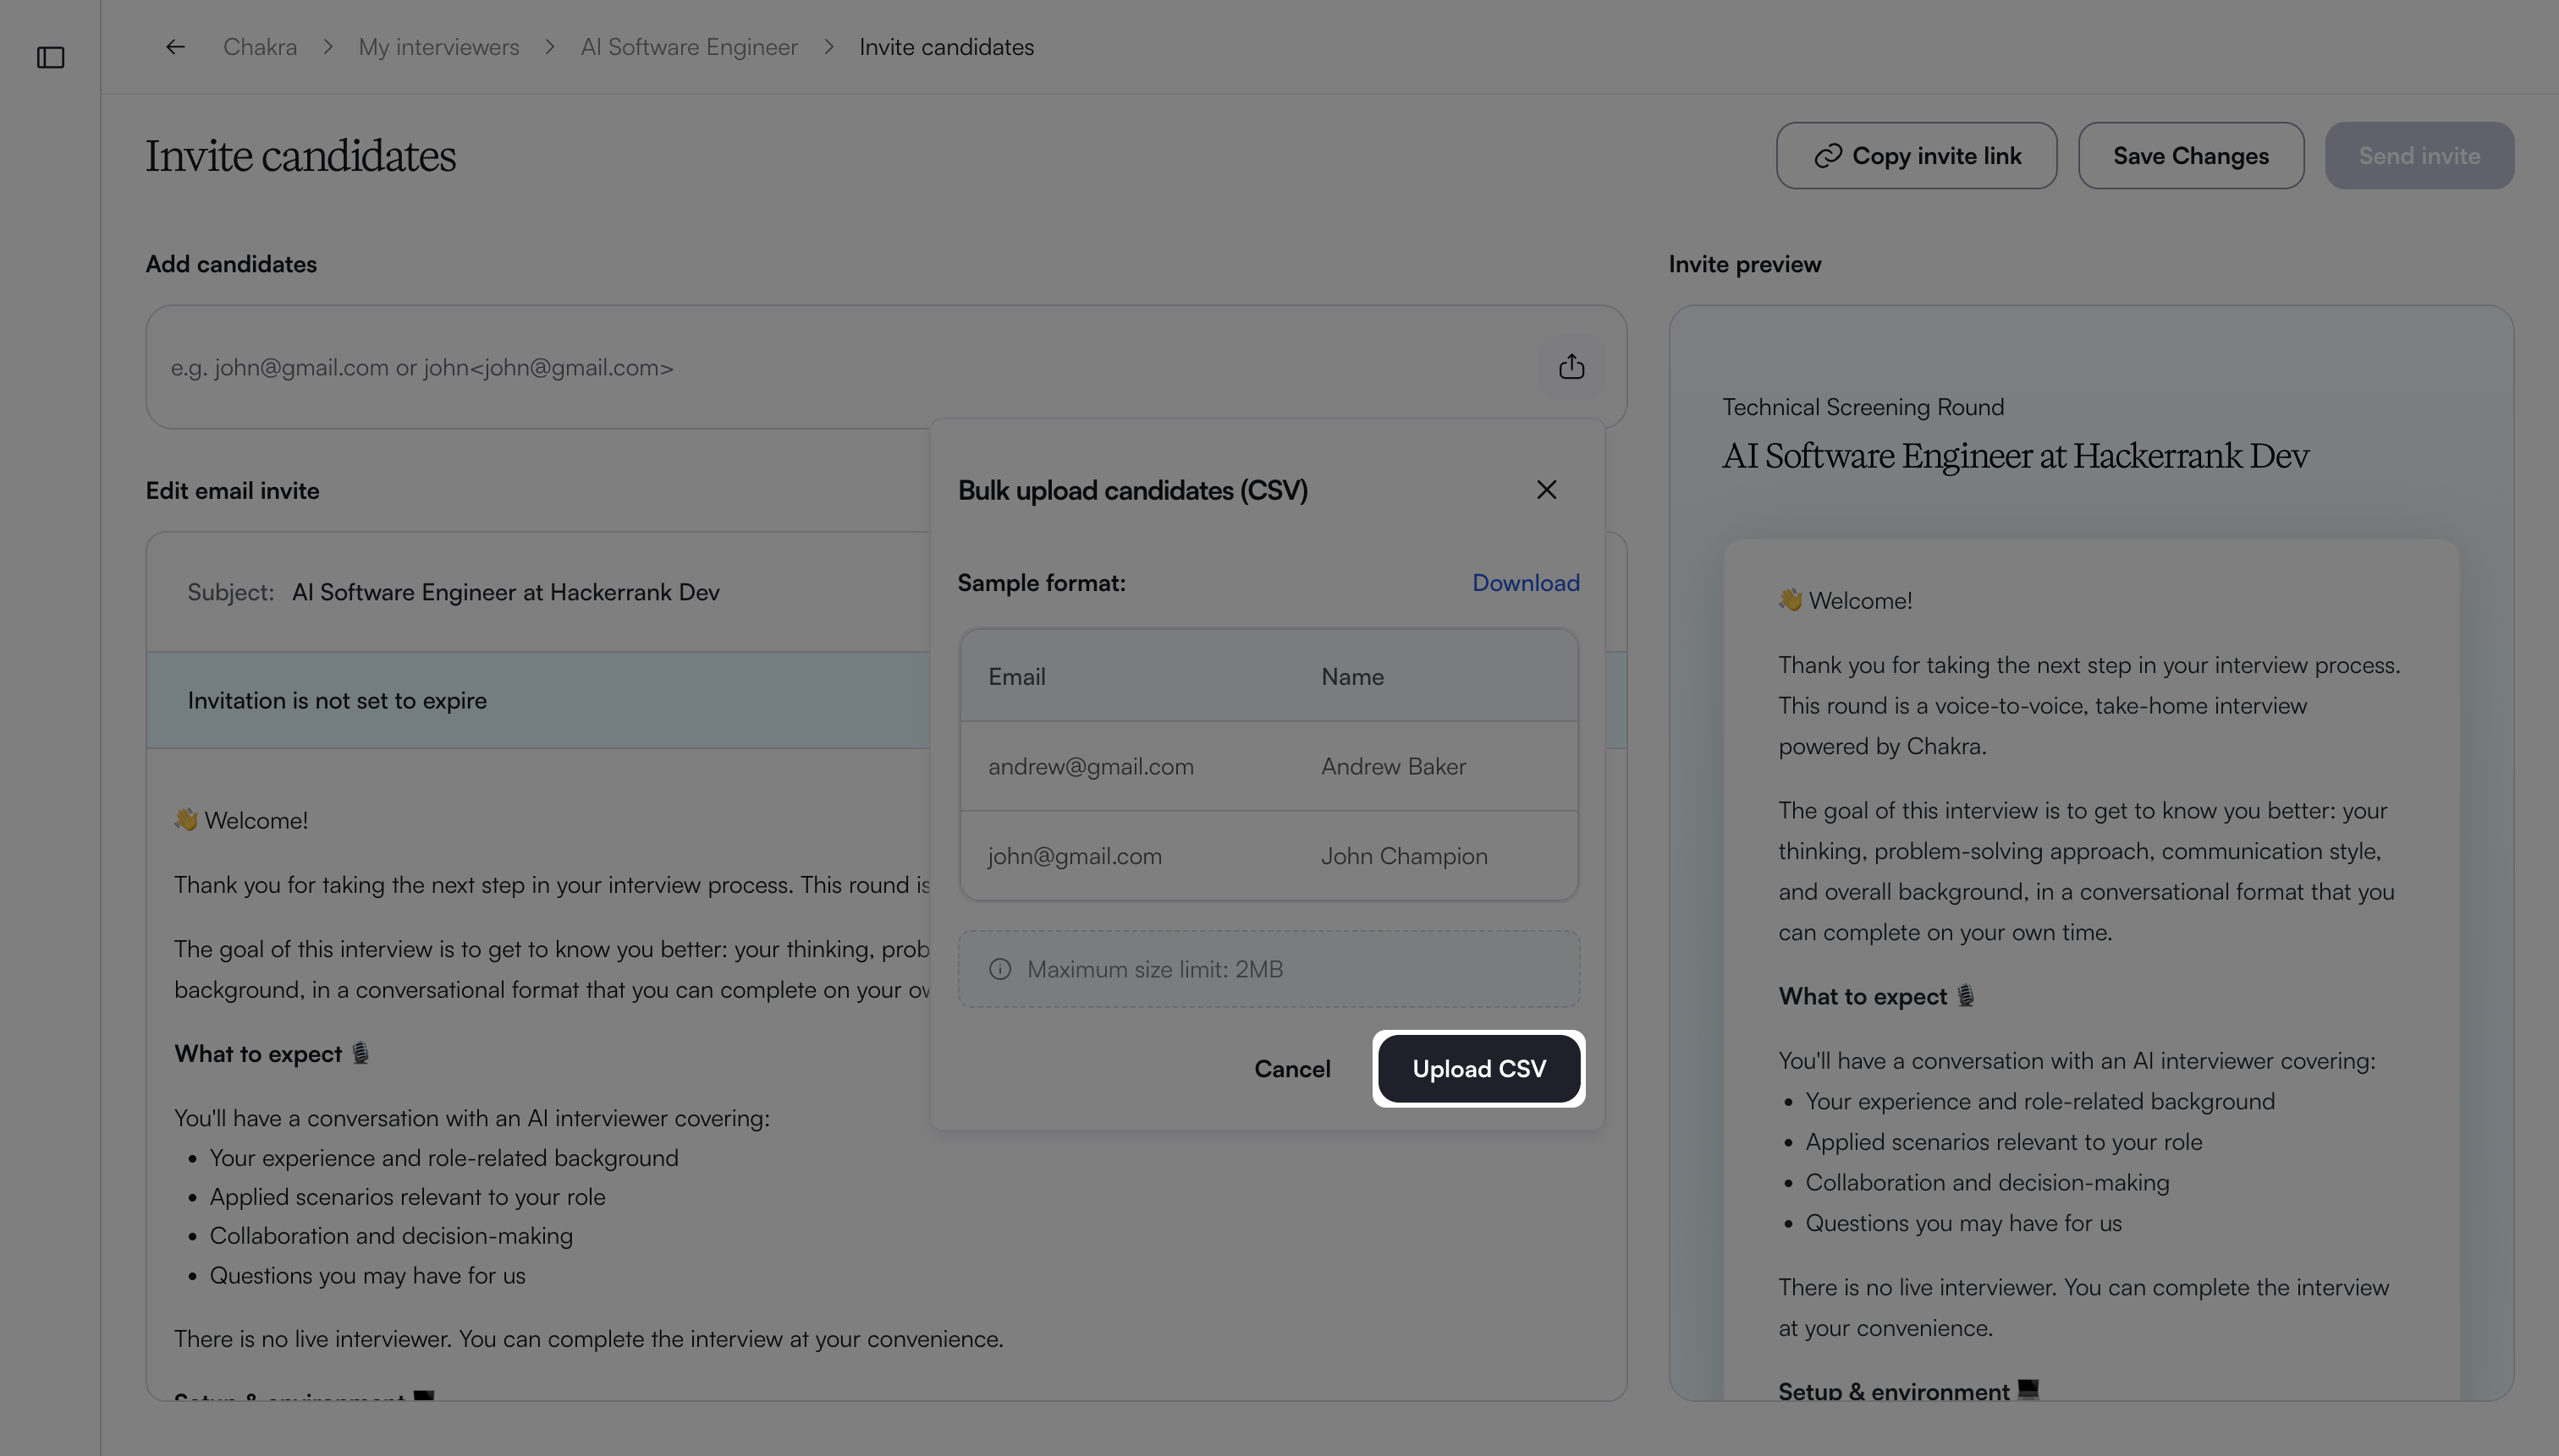Download the sample CSV format
This screenshot has height=1456, width=2559.
pyautogui.click(x=1525, y=583)
